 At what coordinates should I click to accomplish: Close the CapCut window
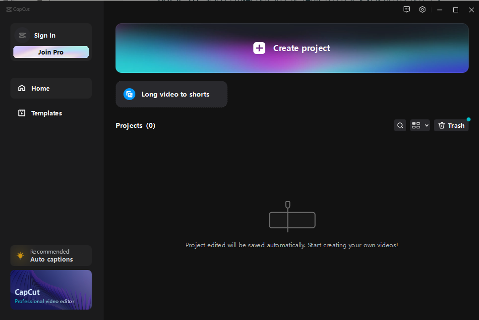472,10
